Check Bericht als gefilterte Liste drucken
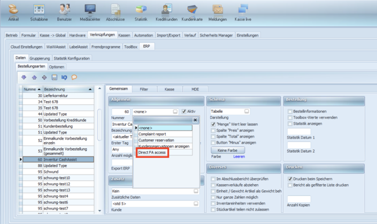The height and width of the screenshot is (224, 377). 290,185
